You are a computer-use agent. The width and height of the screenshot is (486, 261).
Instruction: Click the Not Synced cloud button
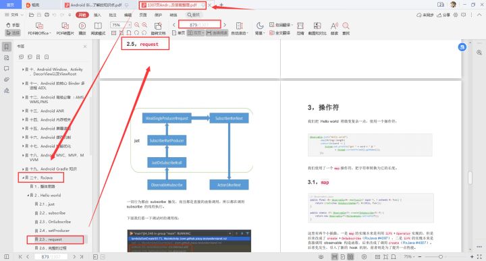[425, 15]
